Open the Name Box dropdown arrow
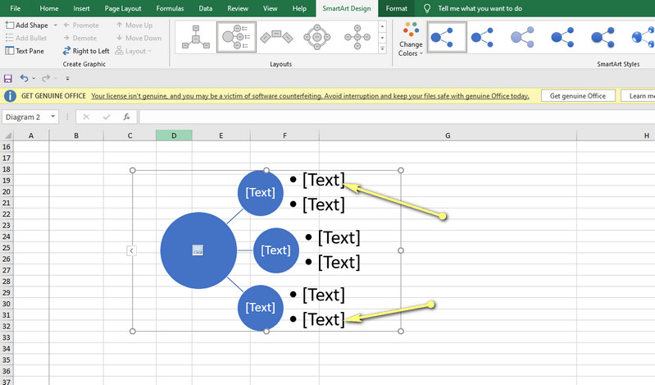Viewport: 655px width, 385px height. [x=53, y=117]
